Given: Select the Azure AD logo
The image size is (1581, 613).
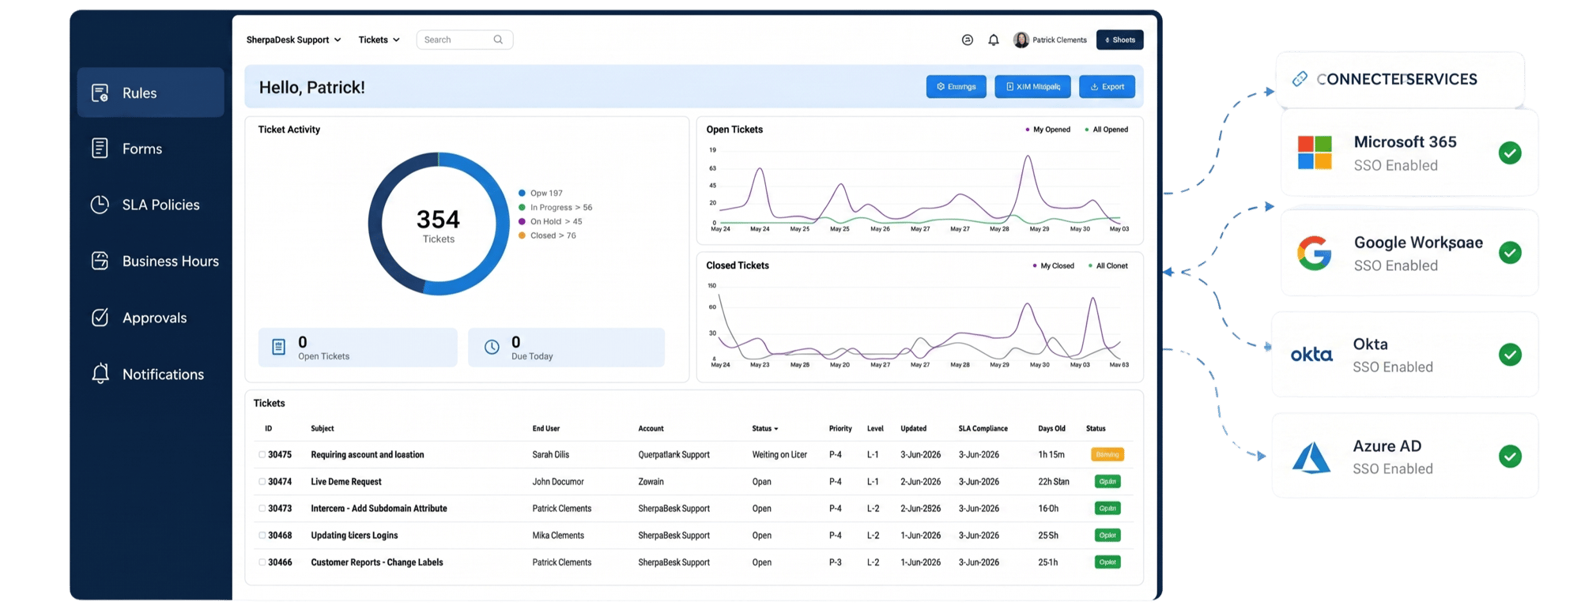Looking at the screenshot, I should [1311, 457].
